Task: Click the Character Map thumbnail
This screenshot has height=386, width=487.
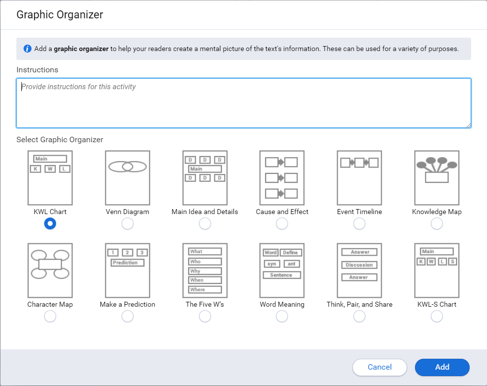Action: [50, 271]
